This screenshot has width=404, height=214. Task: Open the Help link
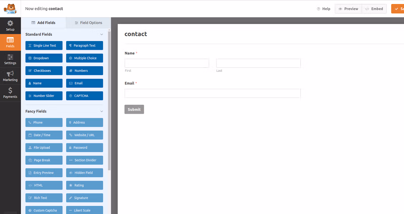(324, 9)
